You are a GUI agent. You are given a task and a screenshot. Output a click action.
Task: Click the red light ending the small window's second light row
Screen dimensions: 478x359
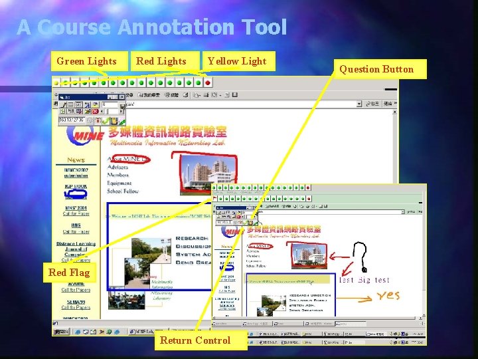tap(309, 199)
